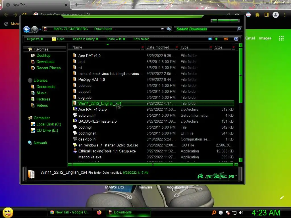Click Open in the toolbar
The image size is (291, 218).
click(58, 39)
